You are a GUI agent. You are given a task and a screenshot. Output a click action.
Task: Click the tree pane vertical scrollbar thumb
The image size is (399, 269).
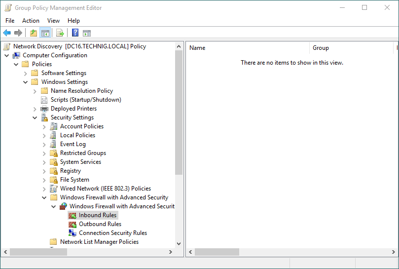179,113
